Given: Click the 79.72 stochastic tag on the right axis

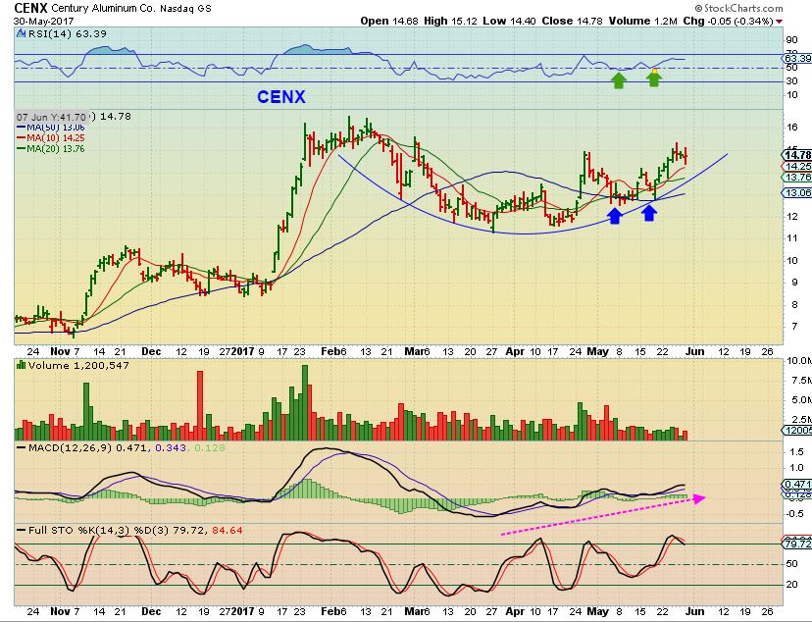Looking at the screenshot, I should pos(797,544).
